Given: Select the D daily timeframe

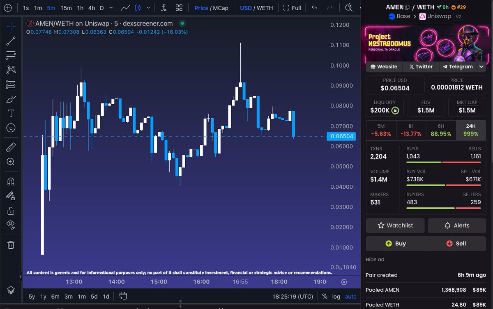Looking at the screenshot, I should [102, 8].
